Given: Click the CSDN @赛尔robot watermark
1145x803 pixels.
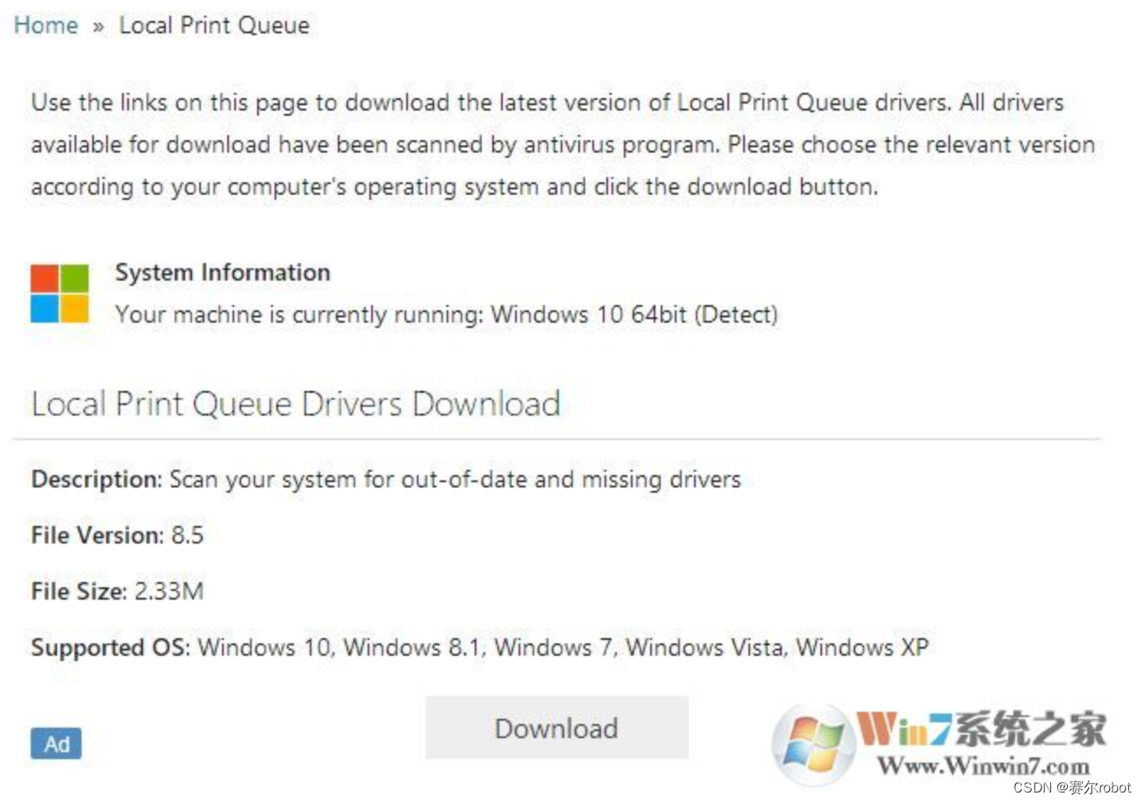Looking at the screenshot, I should tap(1072, 788).
